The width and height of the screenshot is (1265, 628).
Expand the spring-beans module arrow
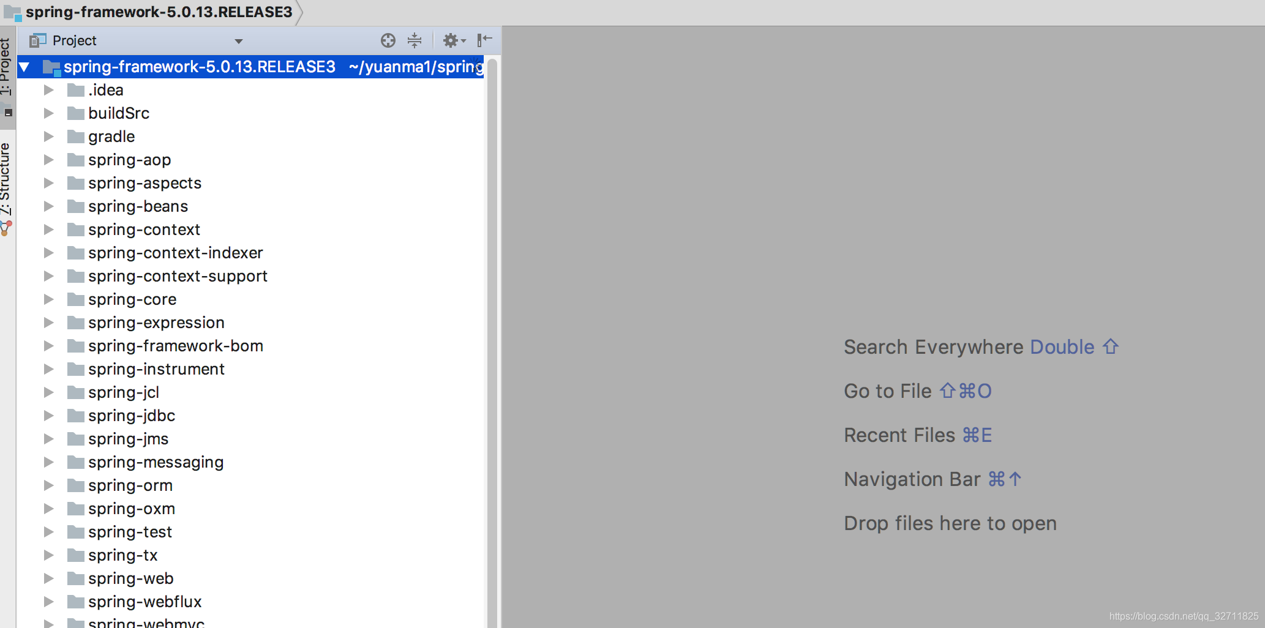49,206
